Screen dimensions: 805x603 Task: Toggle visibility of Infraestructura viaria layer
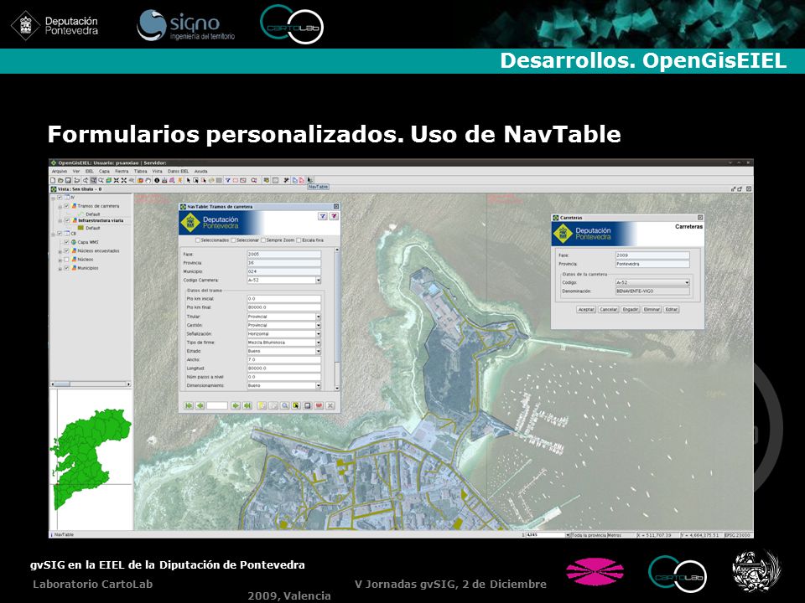click(x=66, y=220)
